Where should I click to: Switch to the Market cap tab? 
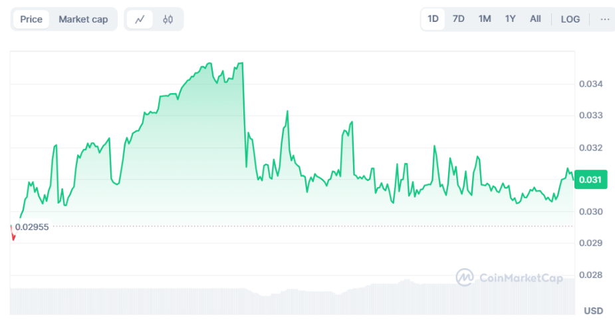click(x=83, y=19)
